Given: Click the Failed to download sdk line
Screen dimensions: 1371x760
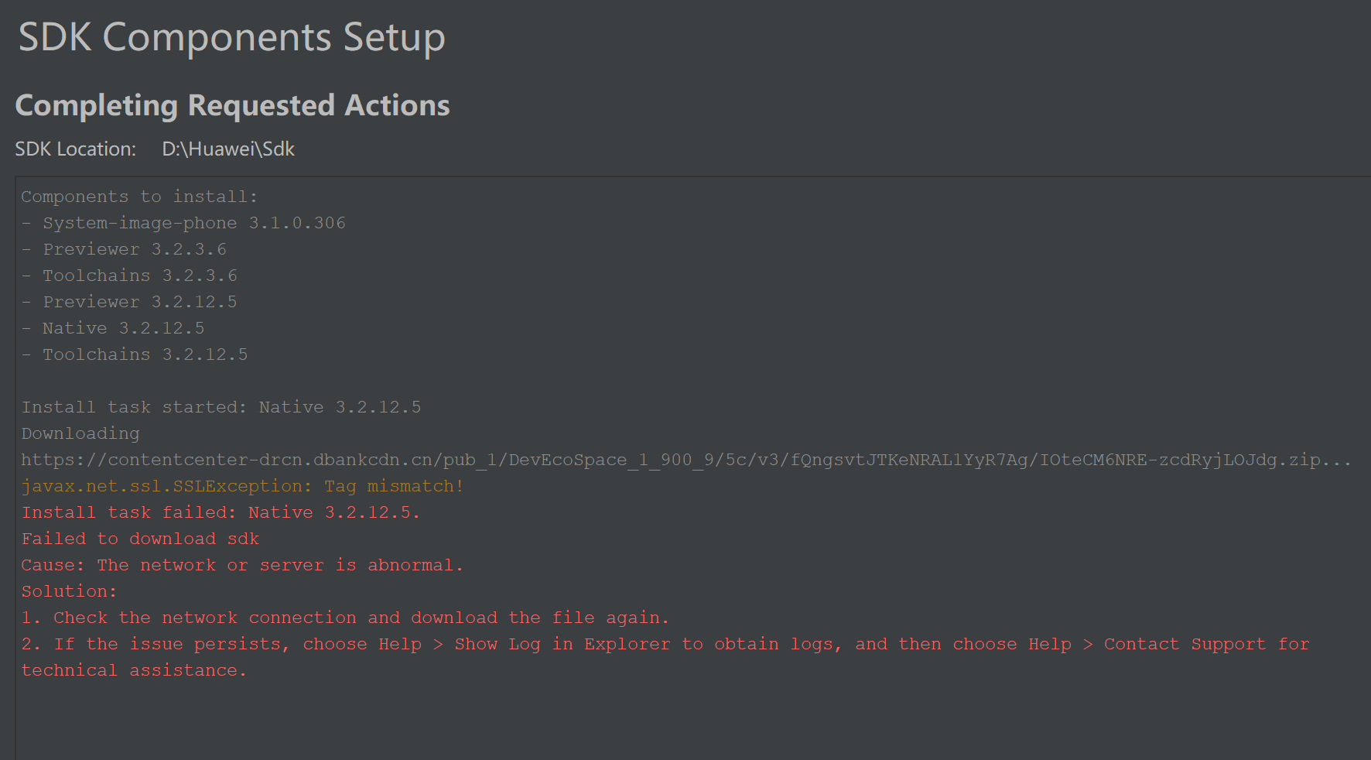Looking at the screenshot, I should click(140, 539).
